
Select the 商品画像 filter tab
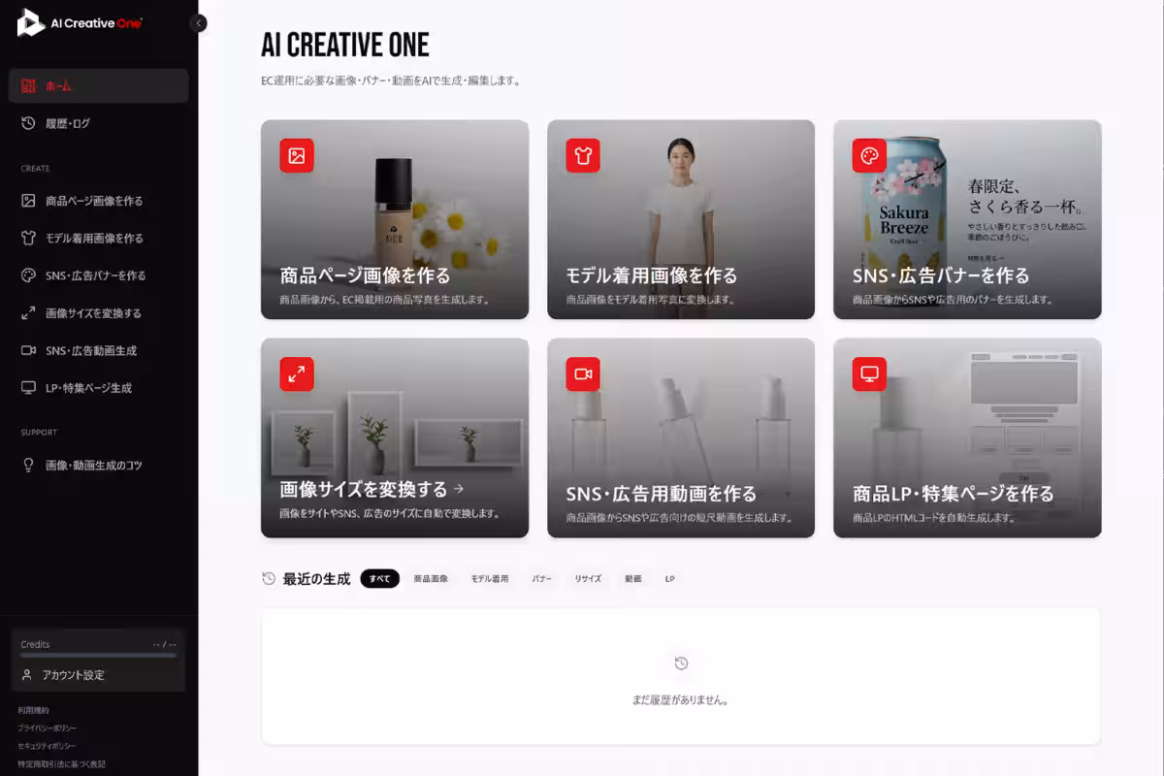[431, 578]
